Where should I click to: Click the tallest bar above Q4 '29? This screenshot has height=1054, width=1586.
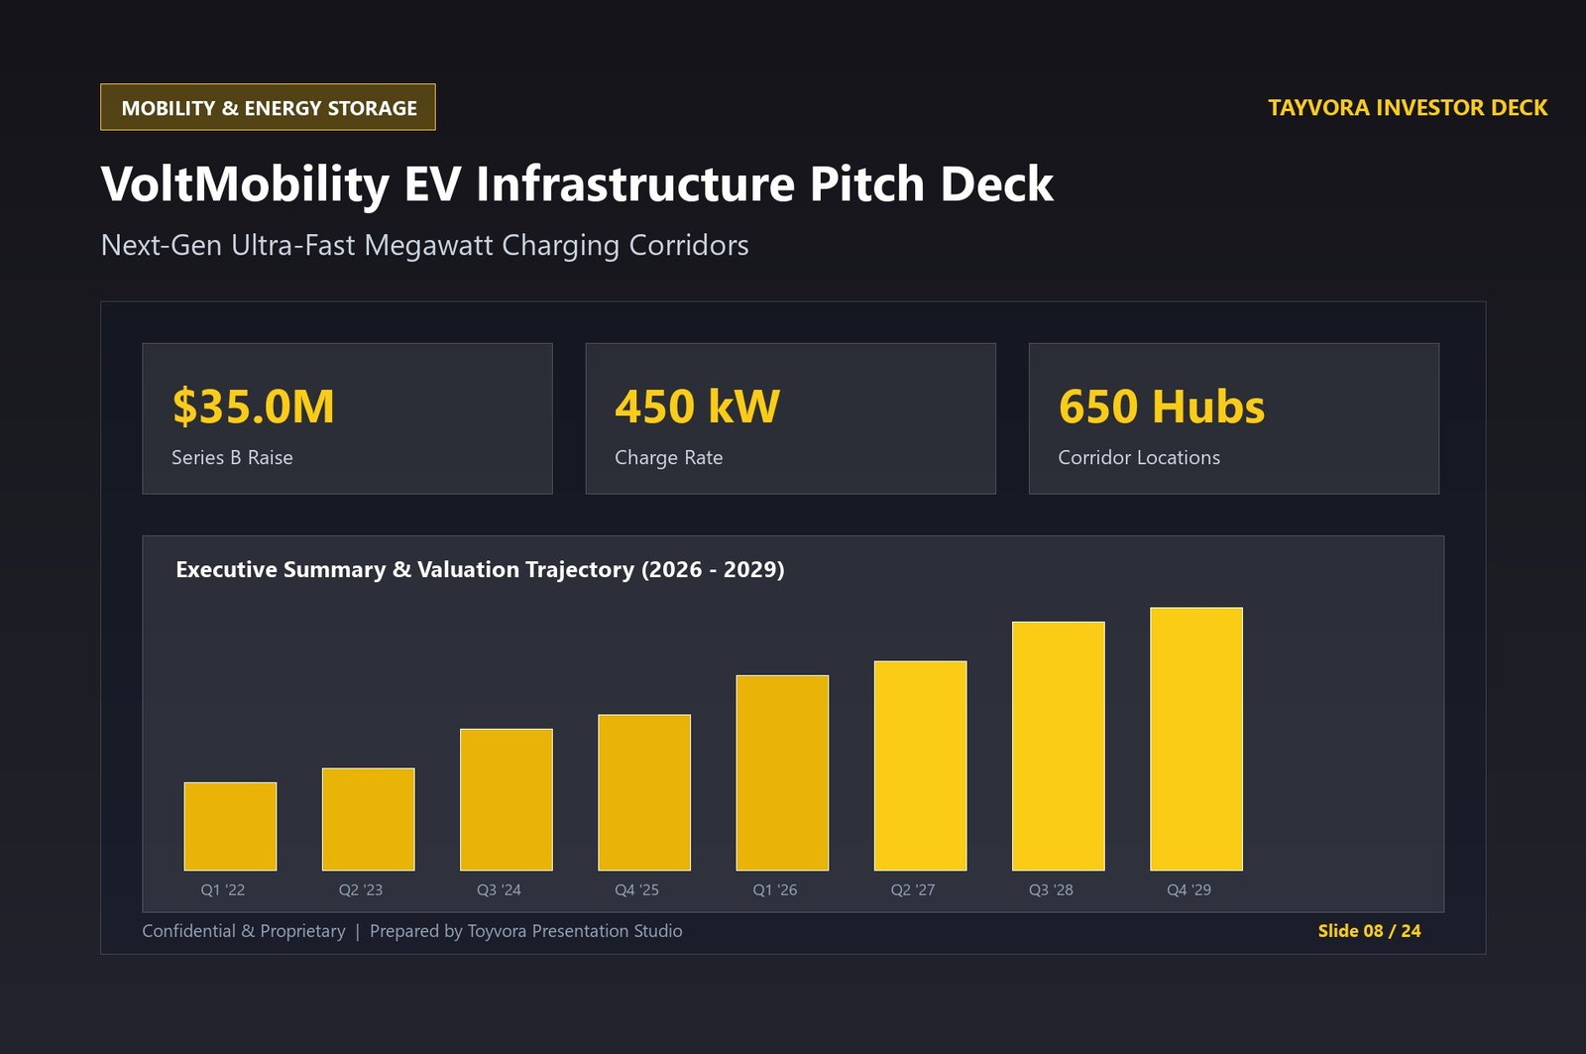(1196, 739)
